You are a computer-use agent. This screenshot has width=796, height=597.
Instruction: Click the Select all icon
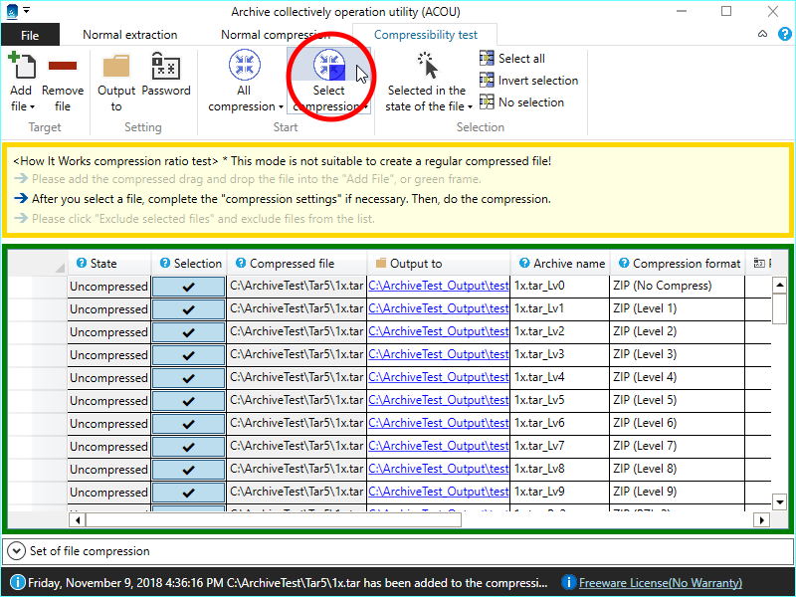(x=487, y=59)
